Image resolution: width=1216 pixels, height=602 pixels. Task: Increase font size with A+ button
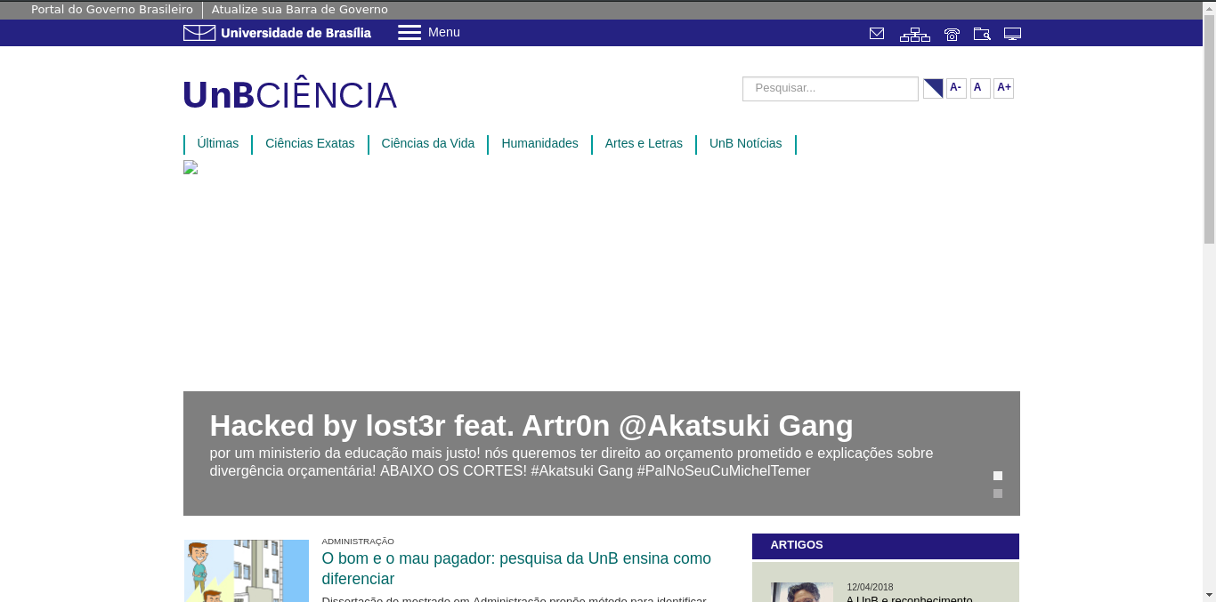(1004, 88)
